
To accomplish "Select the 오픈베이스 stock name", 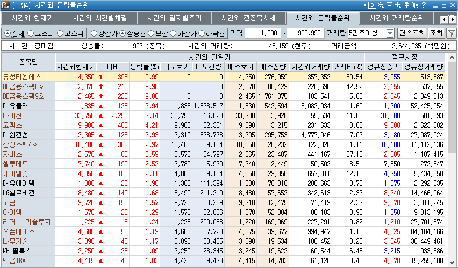I will [19, 231].
